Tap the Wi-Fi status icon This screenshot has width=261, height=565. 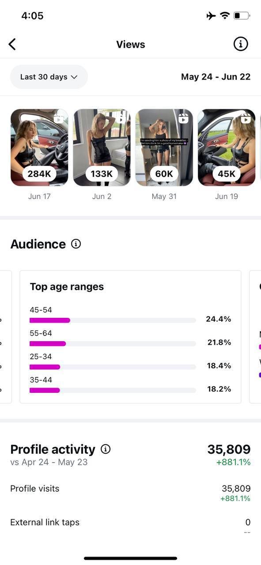(x=225, y=16)
